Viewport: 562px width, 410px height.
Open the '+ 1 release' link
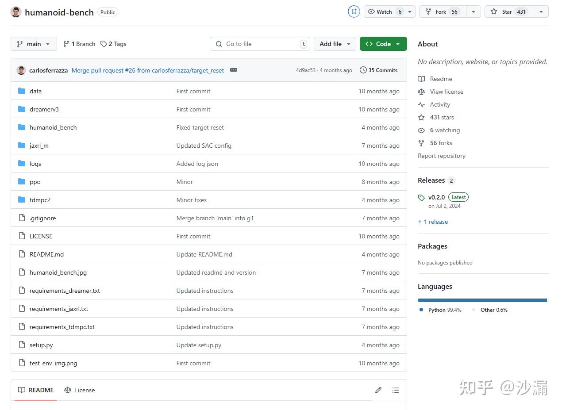(433, 222)
